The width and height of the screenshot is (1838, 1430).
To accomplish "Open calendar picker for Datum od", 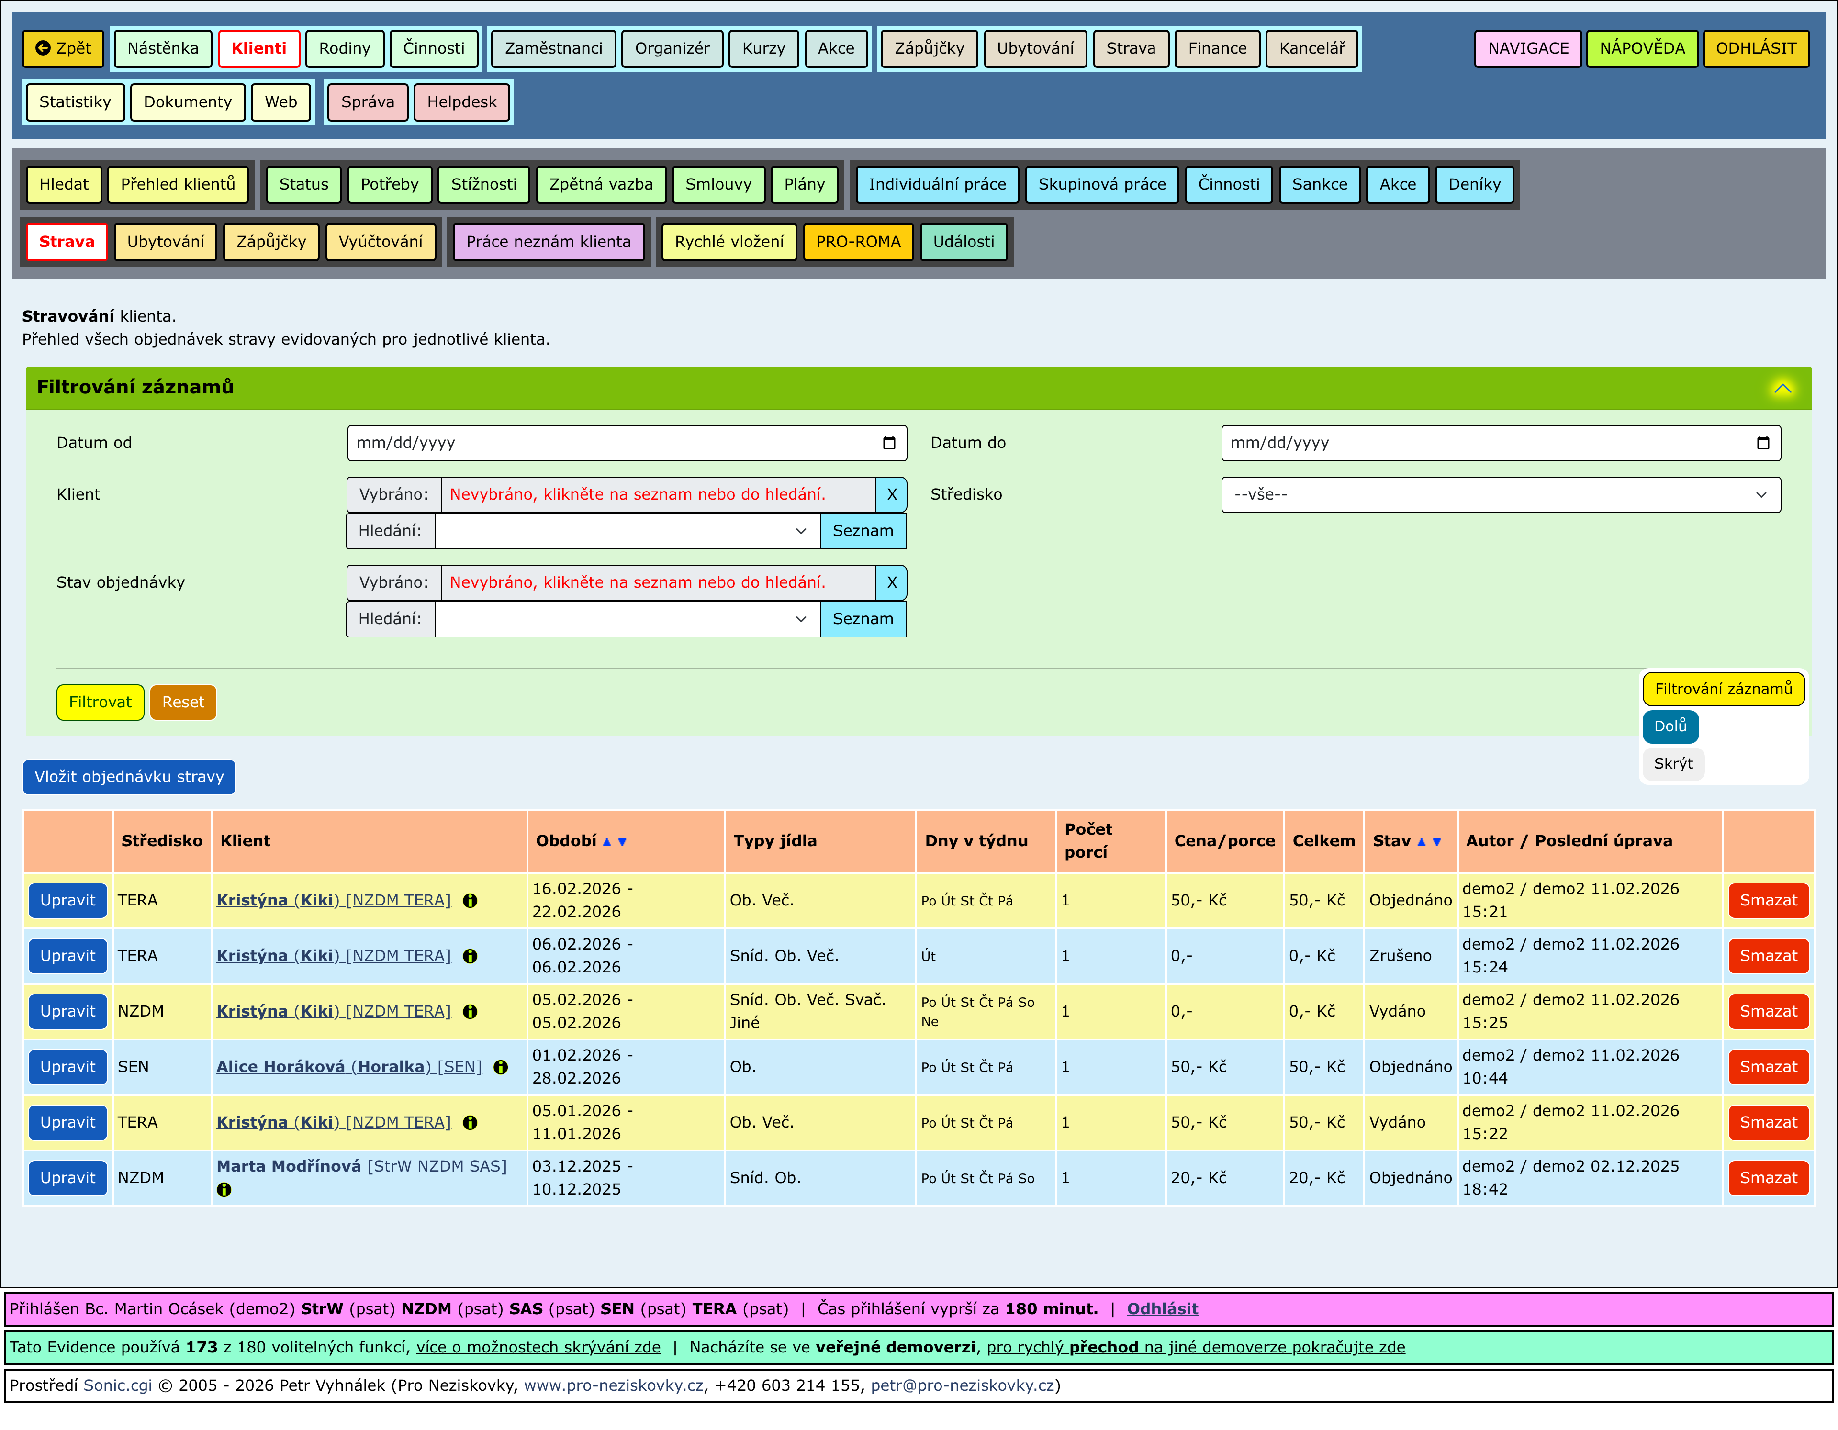I will 889,444.
